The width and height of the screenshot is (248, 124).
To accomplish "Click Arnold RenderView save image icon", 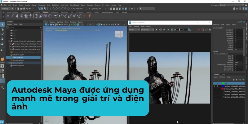I will [189, 29].
